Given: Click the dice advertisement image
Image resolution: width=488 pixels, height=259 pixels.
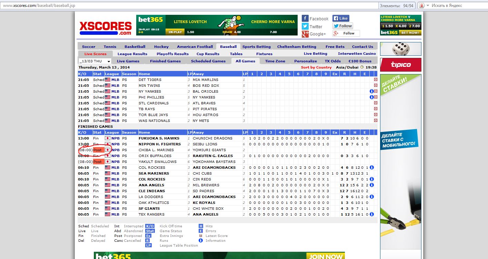Looking at the screenshot, I should [x=401, y=49].
